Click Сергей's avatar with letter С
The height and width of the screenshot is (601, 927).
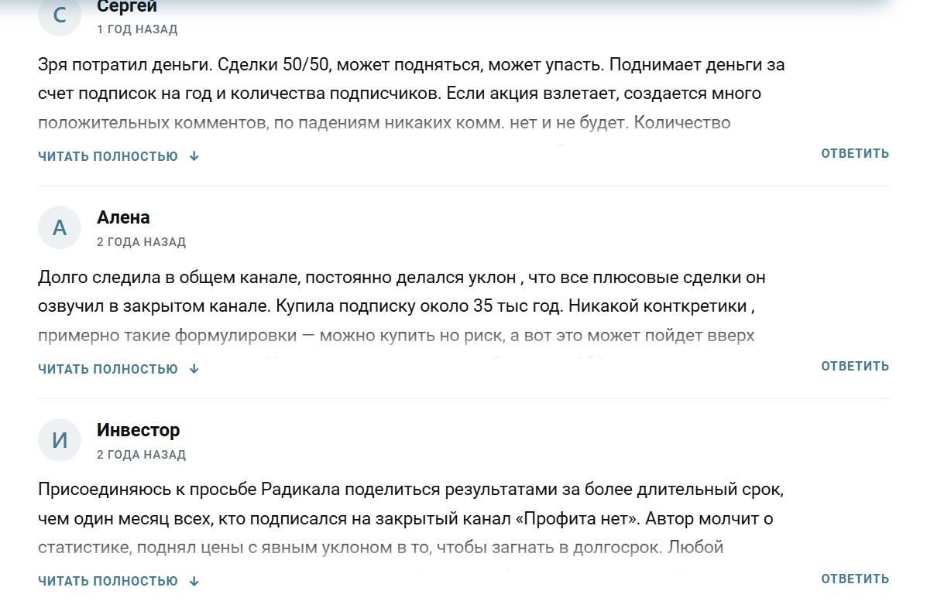60,15
